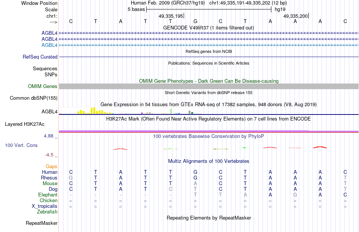Select the Dog species row label
Viewport: 359px width, 232px height.
pos(53,189)
